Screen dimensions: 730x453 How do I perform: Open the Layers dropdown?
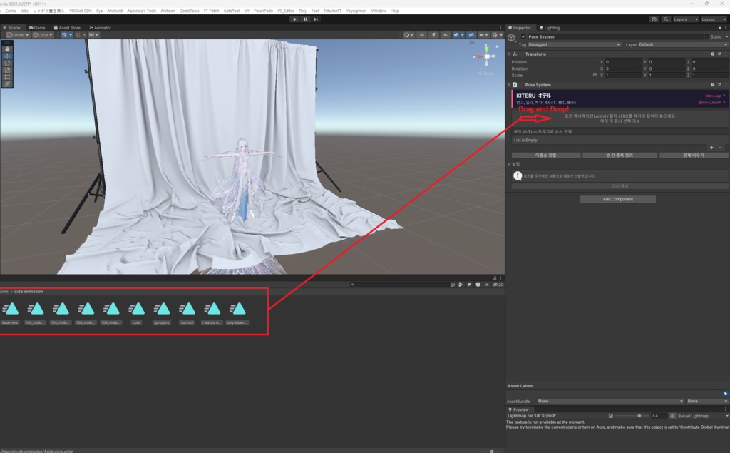click(x=685, y=19)
